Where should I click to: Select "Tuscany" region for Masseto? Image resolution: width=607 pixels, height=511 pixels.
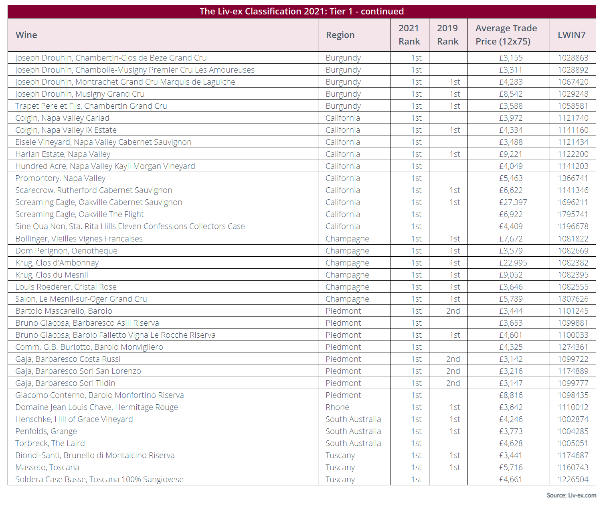click(x=340, y=467)
